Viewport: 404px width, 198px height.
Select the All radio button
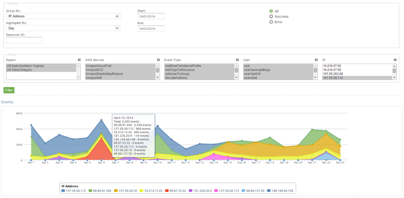(x=271, y=11)
